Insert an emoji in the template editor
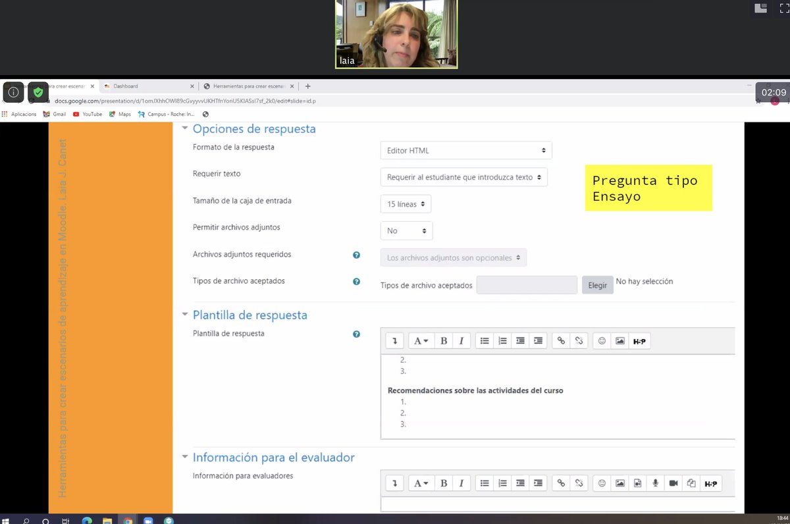Image resolution: width=790 pixels, height=524 pixels. [601, 340]
